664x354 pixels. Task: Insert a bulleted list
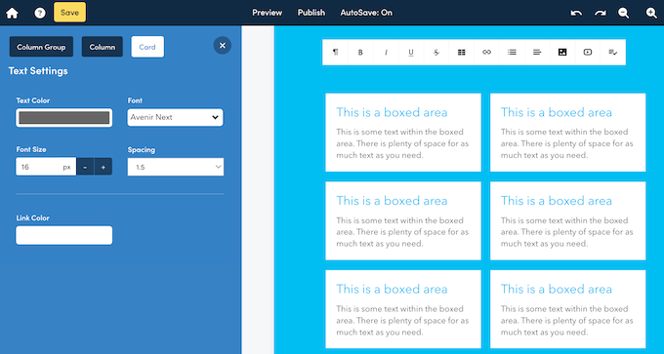(512, 52)
